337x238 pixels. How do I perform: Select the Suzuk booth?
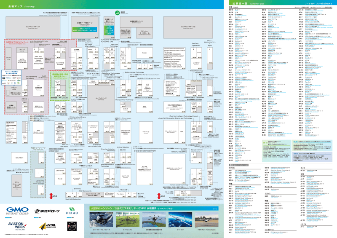[x=144, y=53]
